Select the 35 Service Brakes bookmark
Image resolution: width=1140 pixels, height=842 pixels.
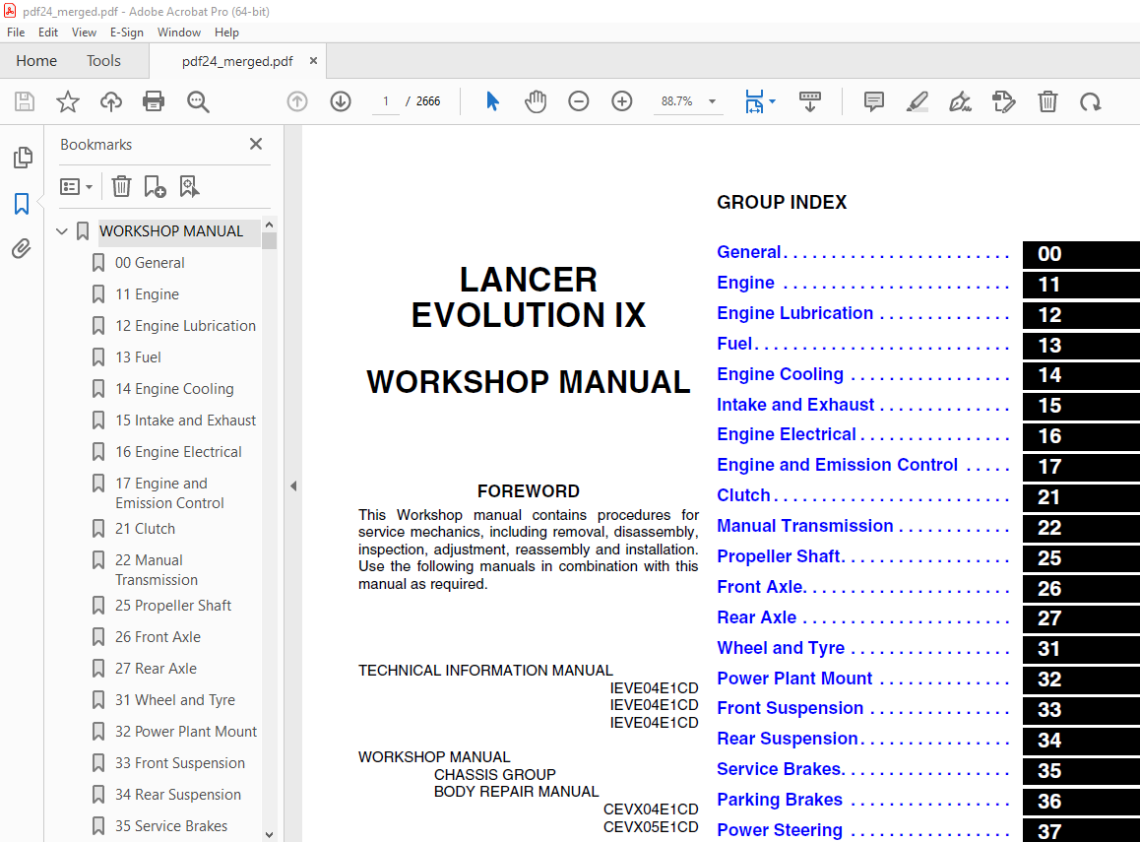pos(171,826)
